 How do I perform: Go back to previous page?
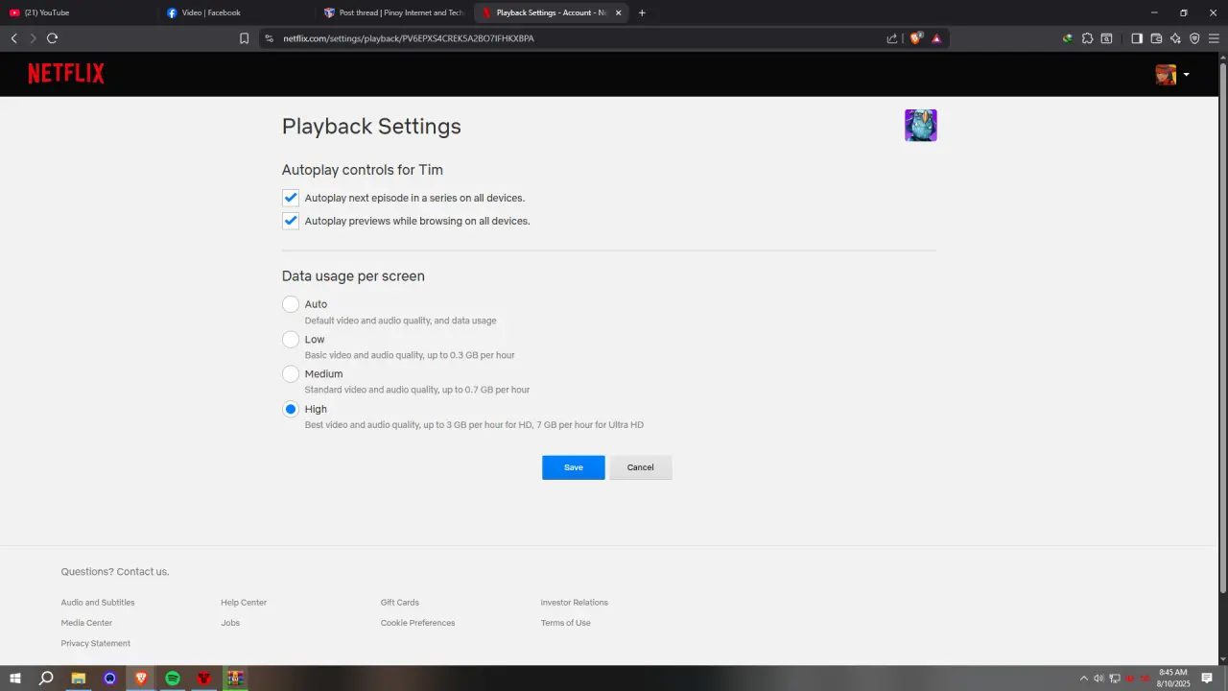pyautogui.click(x=13, y=38)
